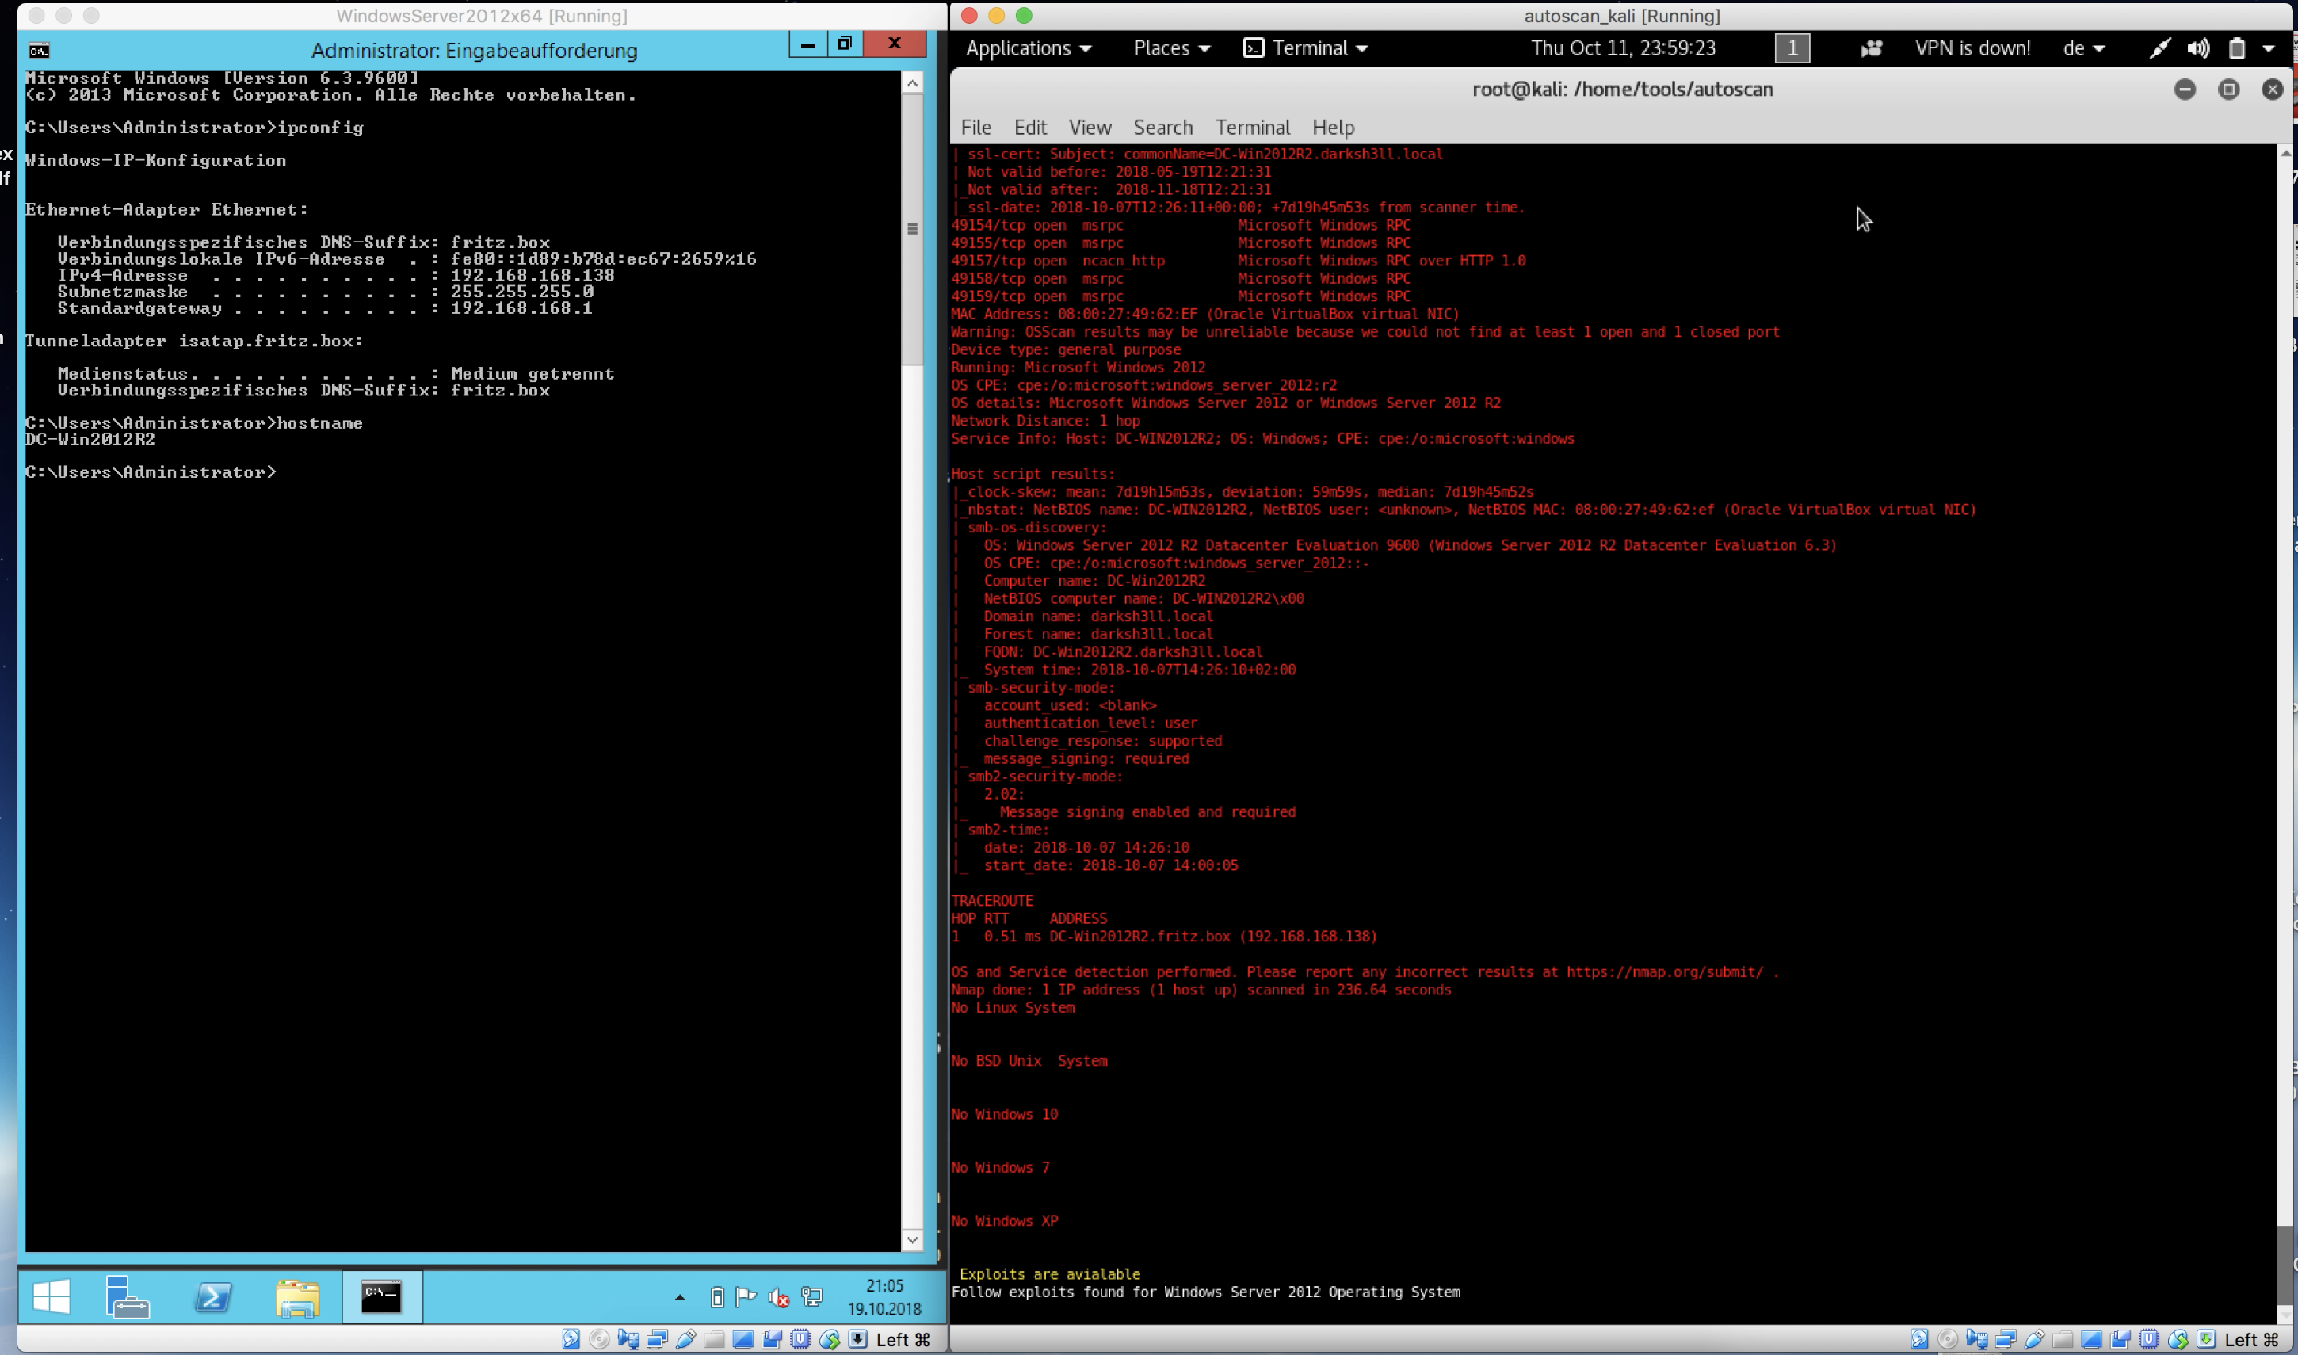Click 'VPN is down!' indicator
The image size is (2298, 1355).
[x=1973, y=48]
